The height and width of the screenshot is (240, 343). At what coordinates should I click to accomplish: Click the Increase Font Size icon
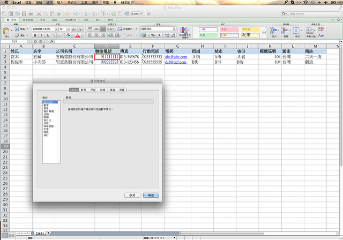coord(74,29)
